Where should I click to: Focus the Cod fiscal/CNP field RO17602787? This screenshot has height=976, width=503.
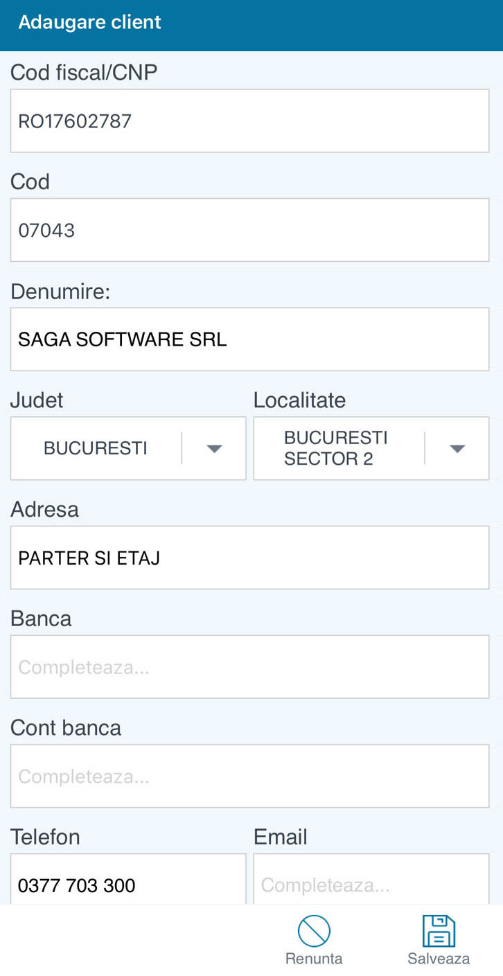[249, 121]
